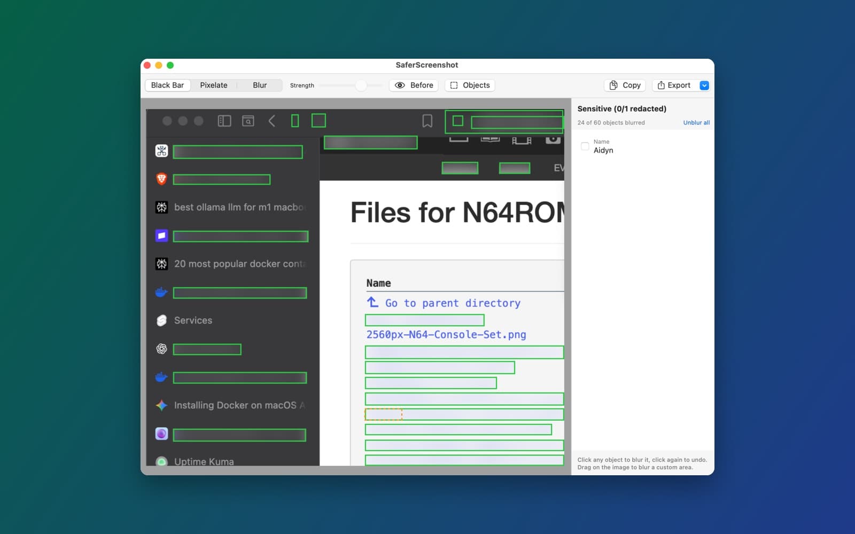Screen dimensions: 855x534
Task: Check the Aidyn name checkbox
Action: 585,146
